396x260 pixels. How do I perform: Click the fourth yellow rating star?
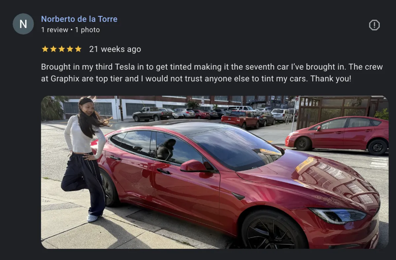70,49
